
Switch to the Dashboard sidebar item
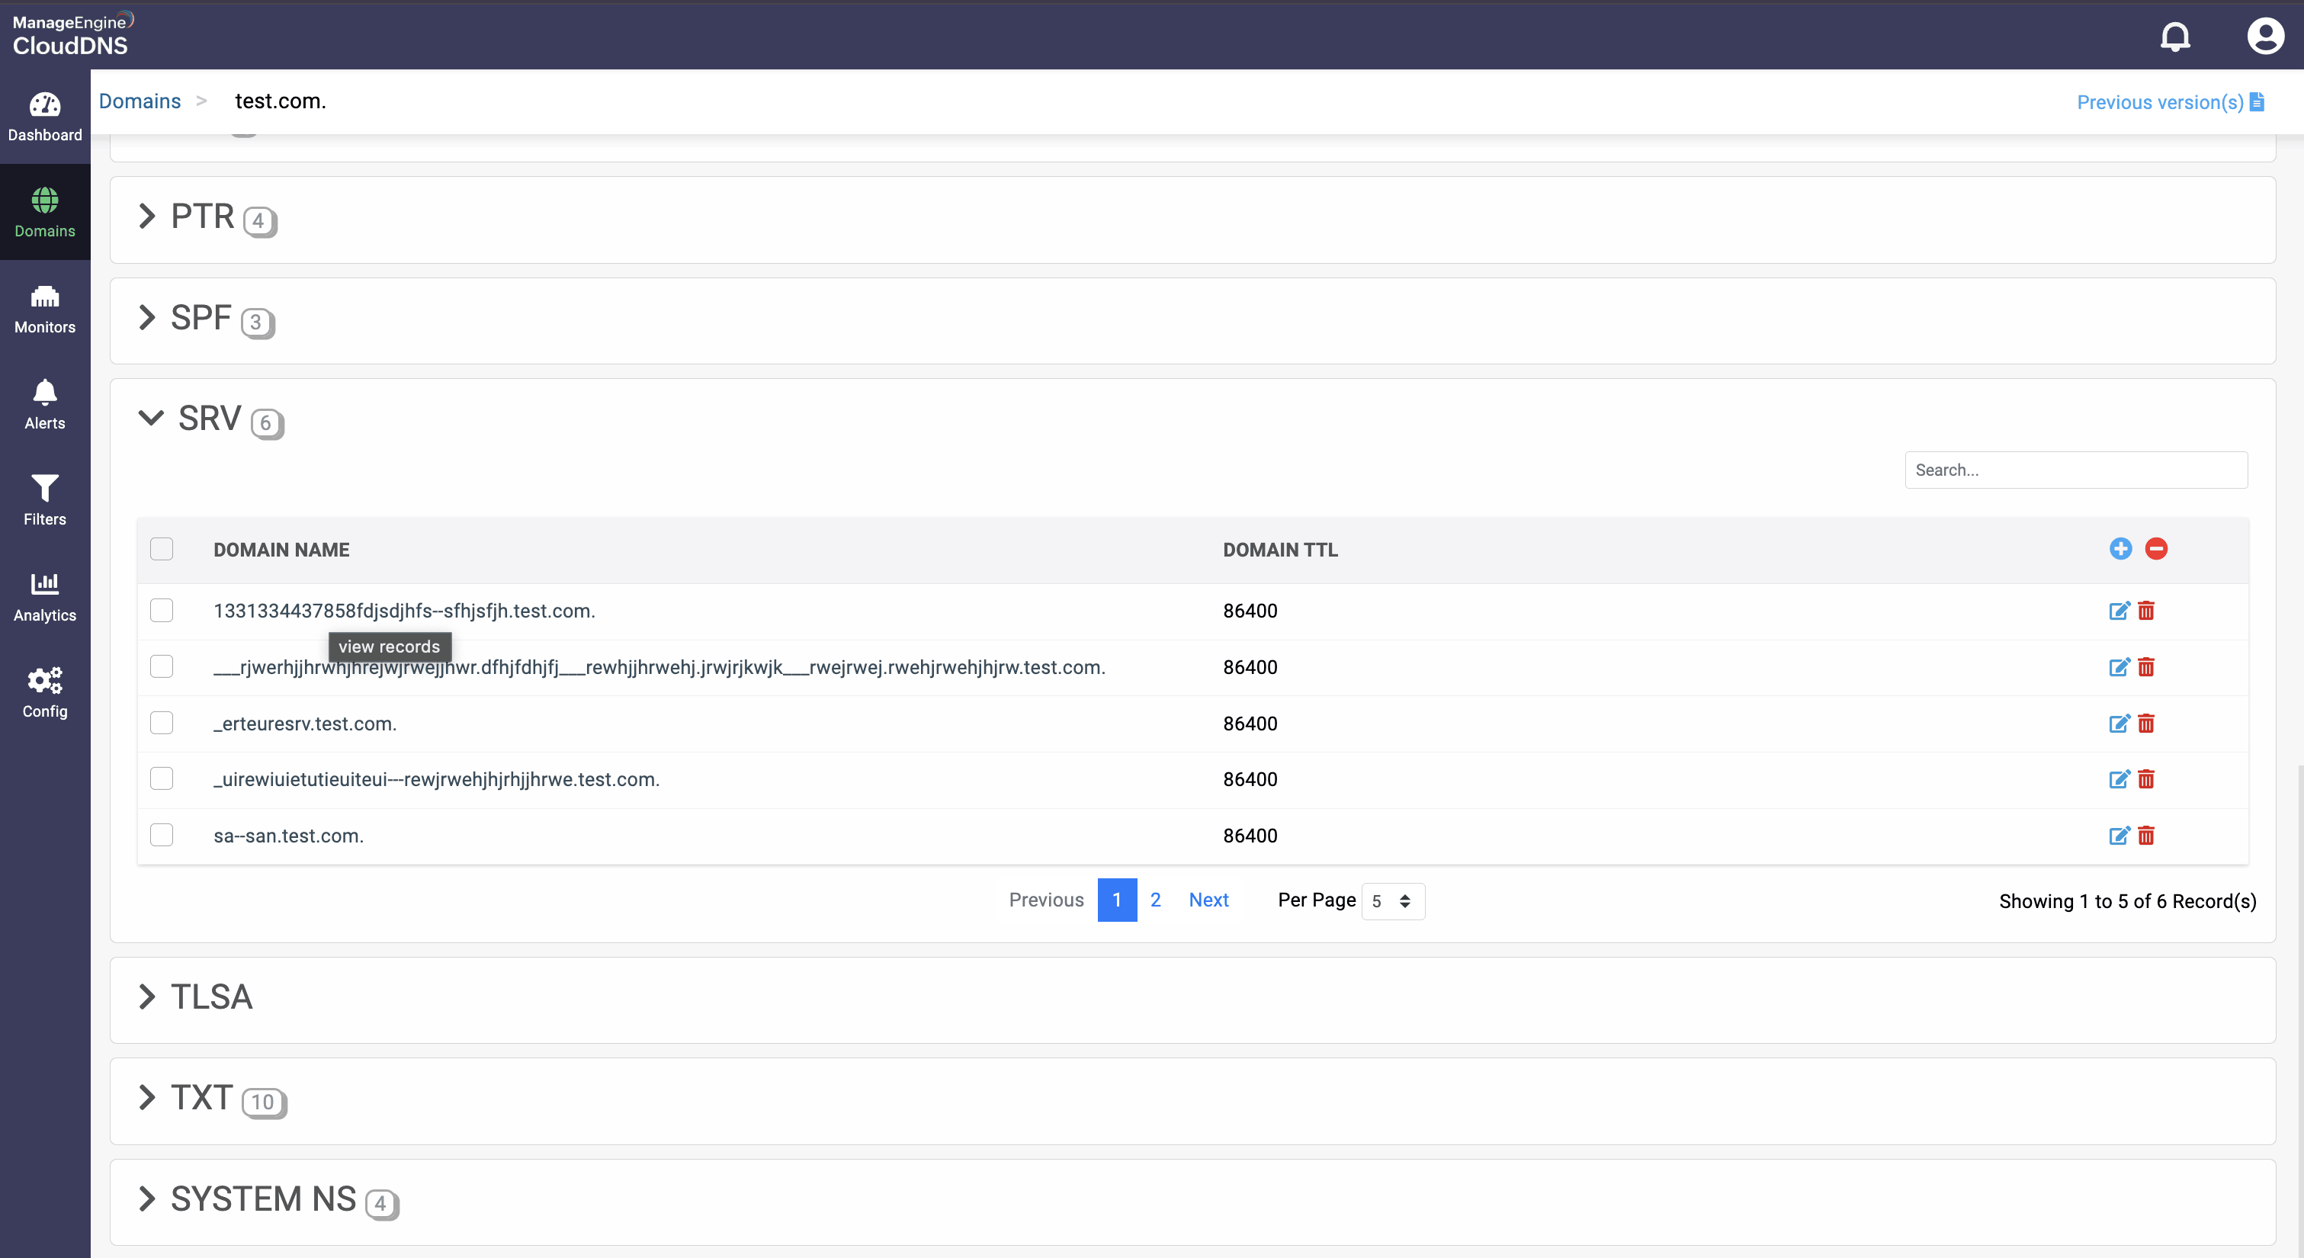(45, 117)
